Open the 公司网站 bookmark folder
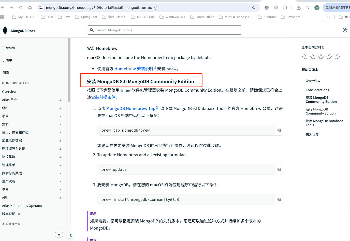This screenshot has width=350, height=241. [267, 17]
